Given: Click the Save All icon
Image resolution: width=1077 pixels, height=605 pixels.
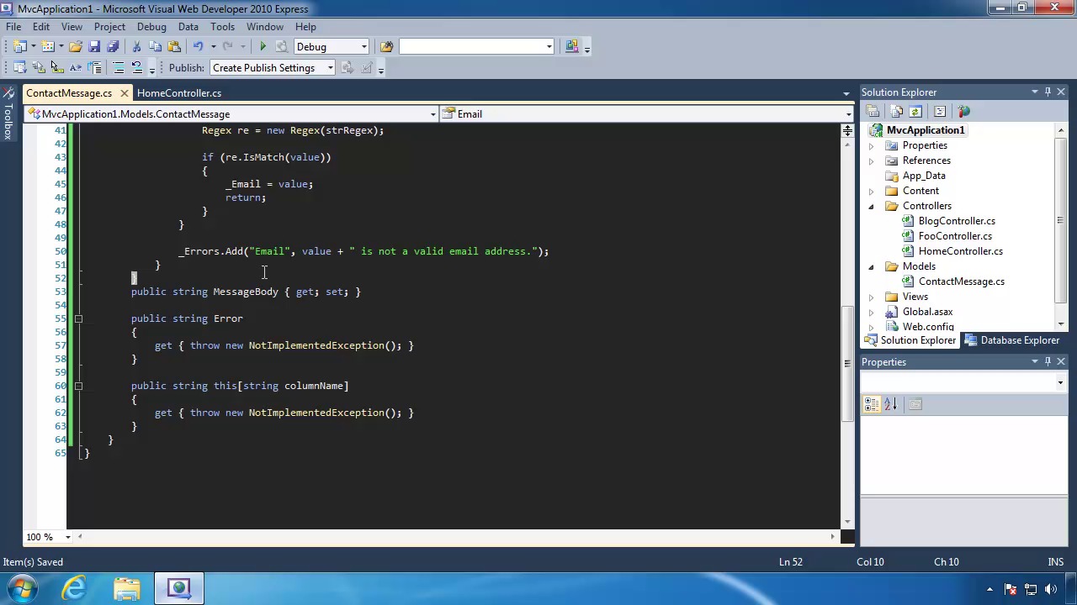Looking at the screenshot, I should point(113,46).
